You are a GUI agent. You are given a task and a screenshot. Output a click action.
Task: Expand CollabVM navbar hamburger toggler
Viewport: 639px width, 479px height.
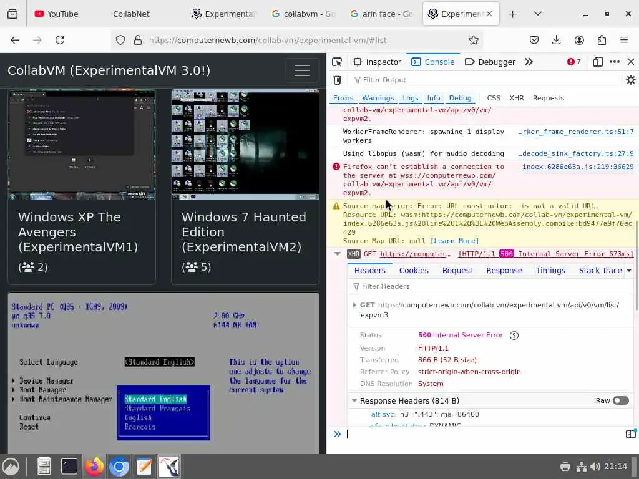[x=301, y=70]
